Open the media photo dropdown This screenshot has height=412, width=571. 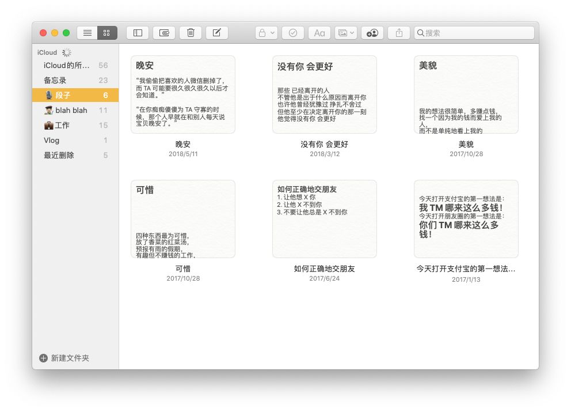click(346, 33)
